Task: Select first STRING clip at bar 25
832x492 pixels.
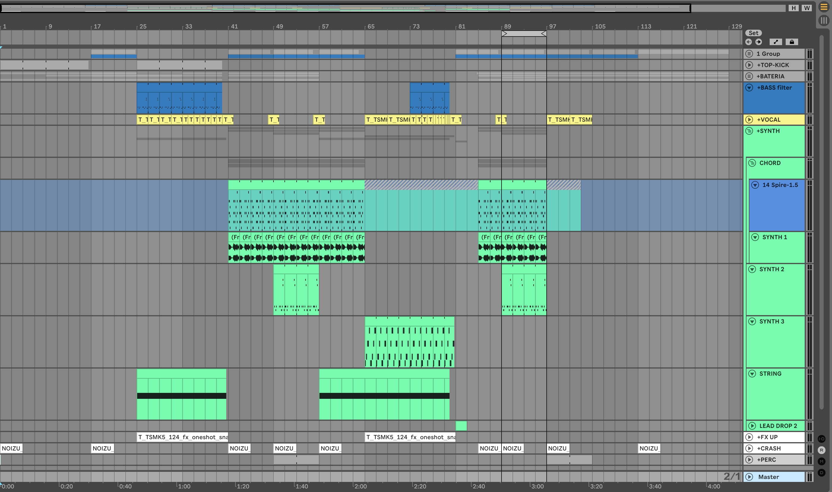Action: 181,394
